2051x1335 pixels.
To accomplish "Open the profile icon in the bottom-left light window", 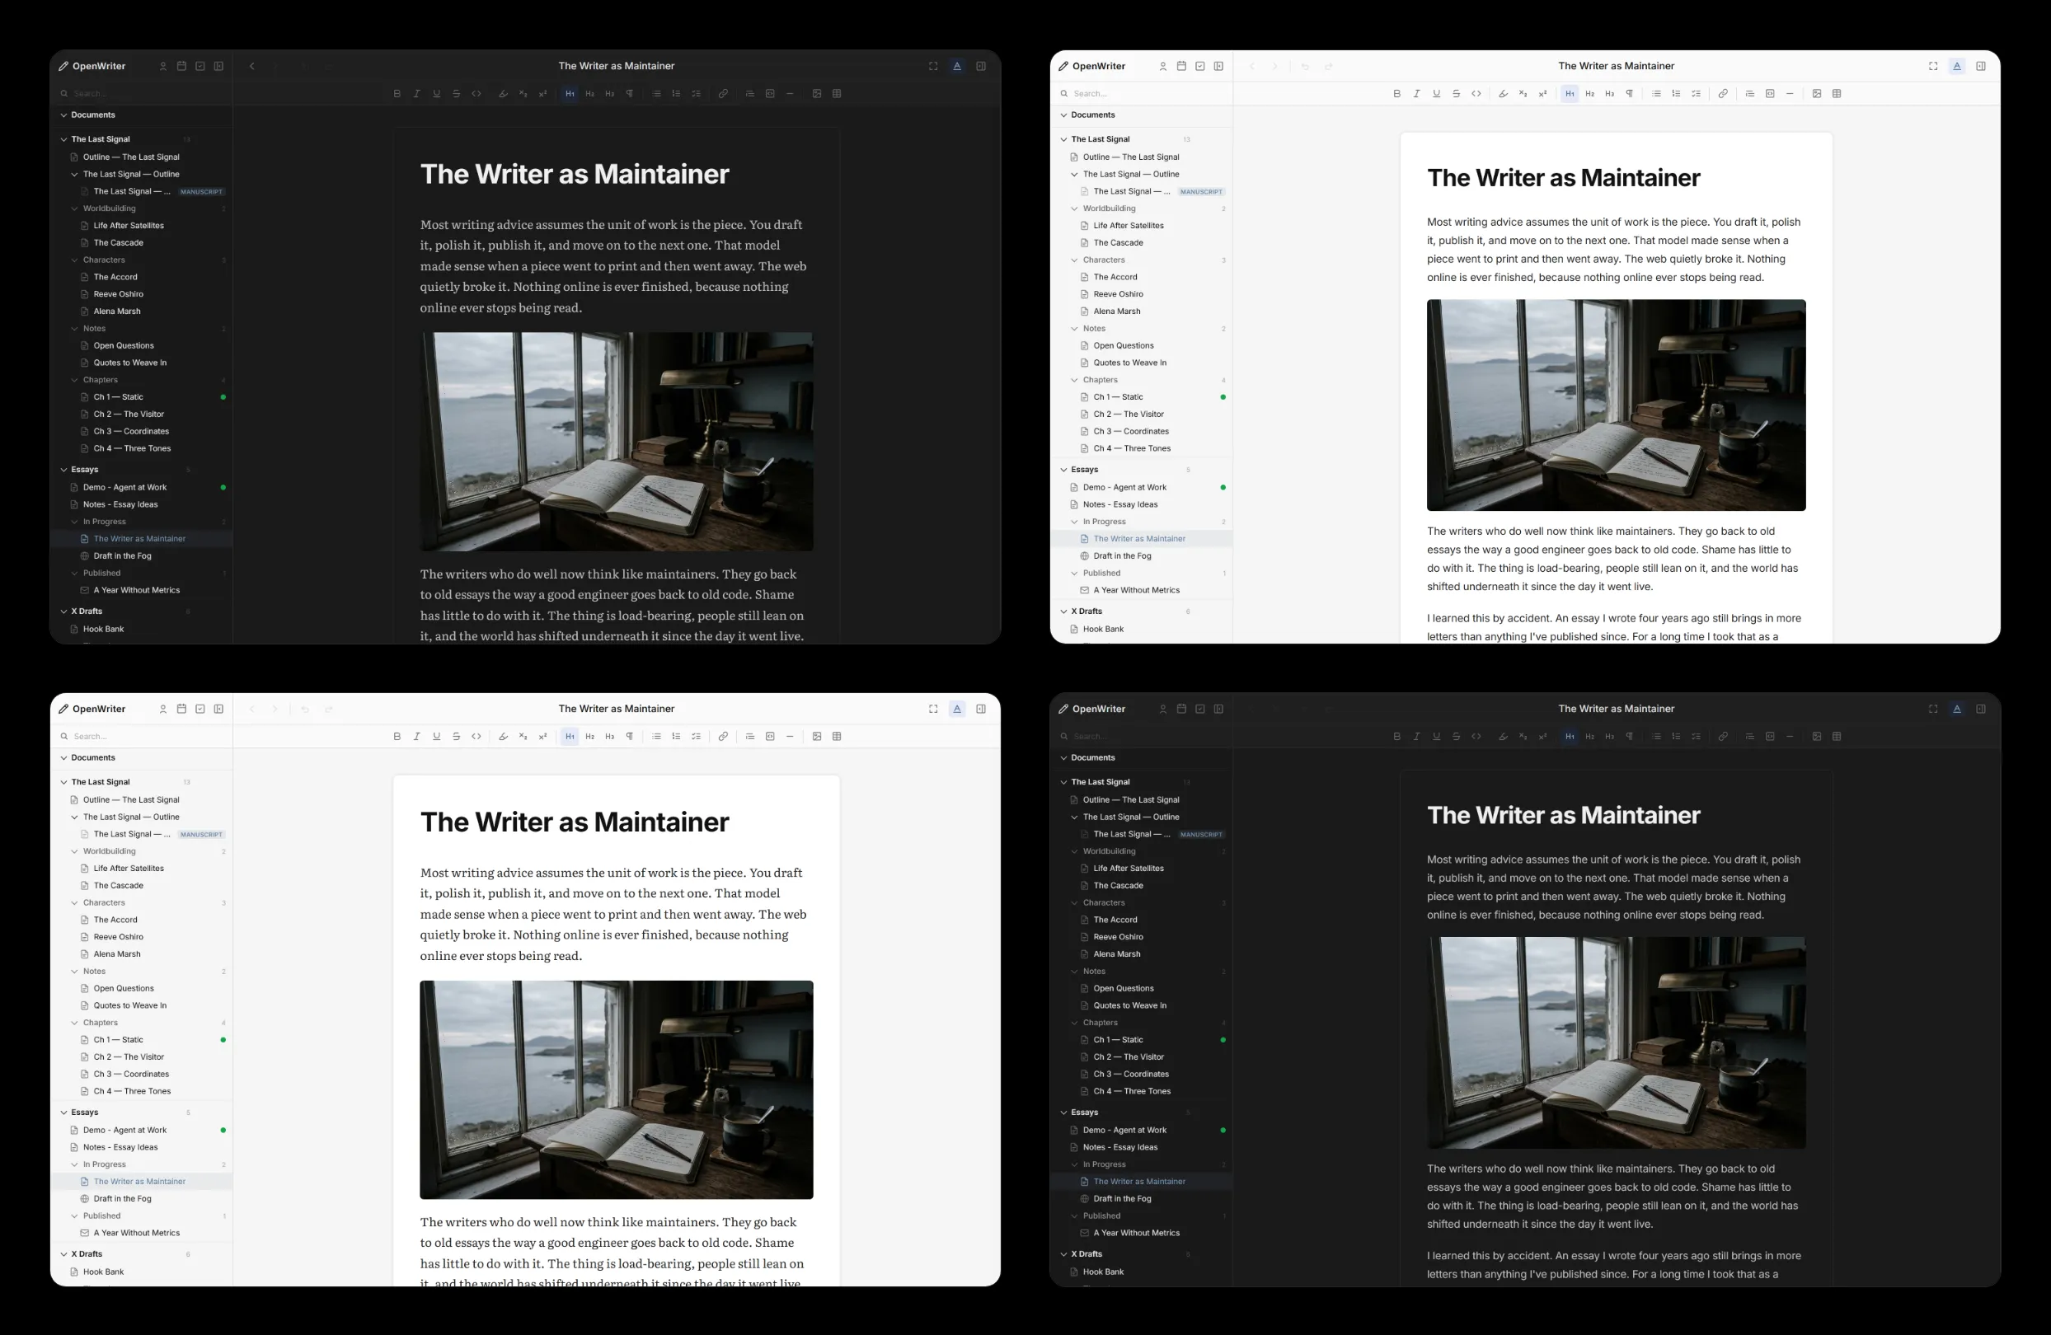I will click(x=163, y=709).
